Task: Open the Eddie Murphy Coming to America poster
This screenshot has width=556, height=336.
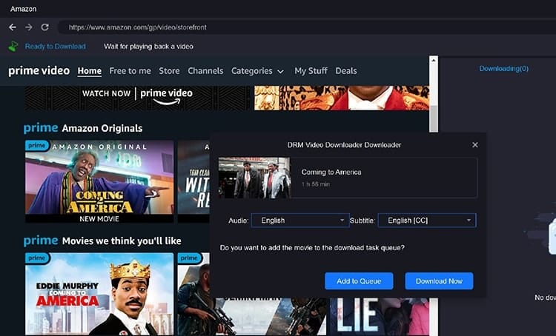Action: [x=99, y=294]
